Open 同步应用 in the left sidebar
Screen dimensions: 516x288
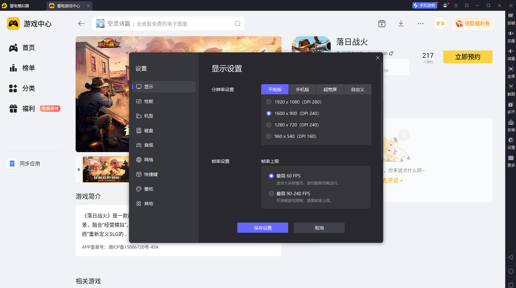tap(24, 164)
